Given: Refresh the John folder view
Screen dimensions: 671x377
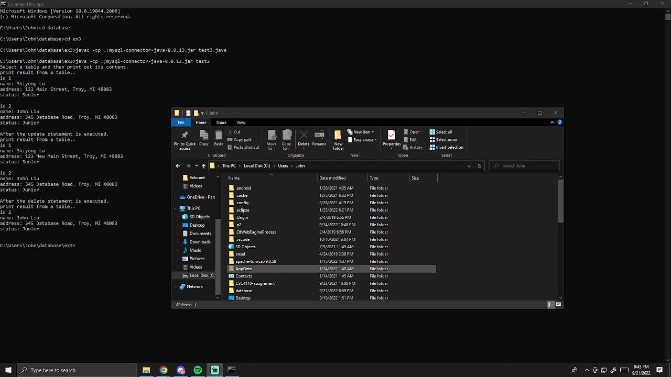Looking at the screenshot, I should click(479, 166).
